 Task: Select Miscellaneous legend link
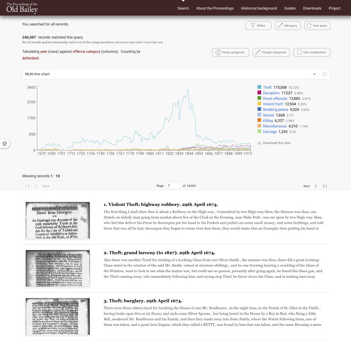pyautogui.click(x=275, y=126)
